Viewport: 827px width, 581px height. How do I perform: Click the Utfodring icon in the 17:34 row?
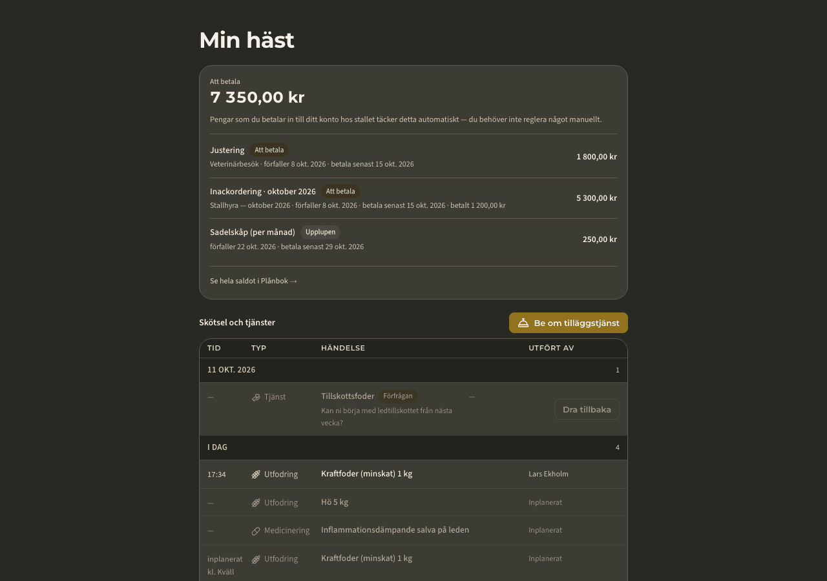tap(256, 474)
